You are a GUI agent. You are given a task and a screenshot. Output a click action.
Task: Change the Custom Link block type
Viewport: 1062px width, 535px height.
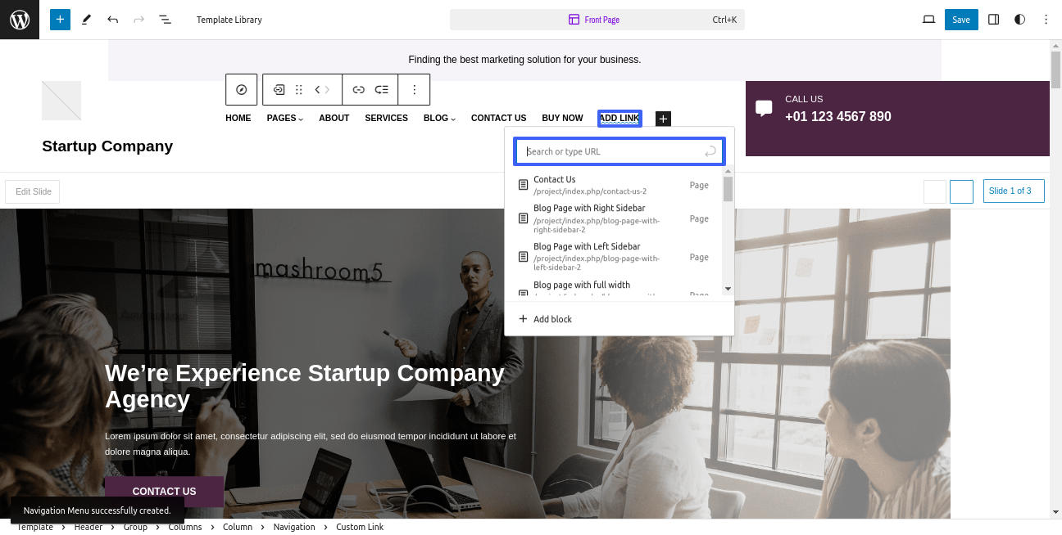click(279, 90)
